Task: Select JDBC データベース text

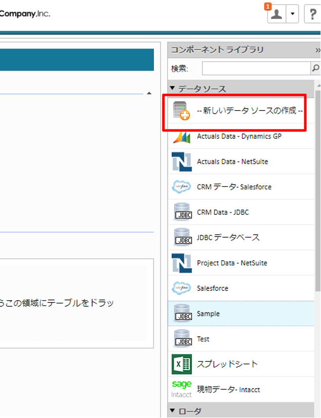Action: (x=228, y=237)
